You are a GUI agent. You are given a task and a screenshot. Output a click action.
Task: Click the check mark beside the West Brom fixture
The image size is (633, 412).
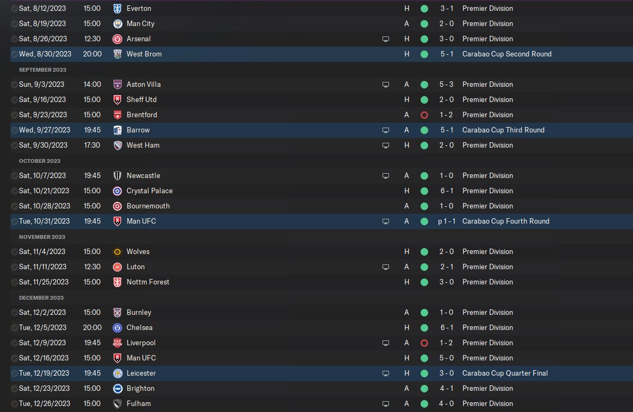(x=14, y=54)
